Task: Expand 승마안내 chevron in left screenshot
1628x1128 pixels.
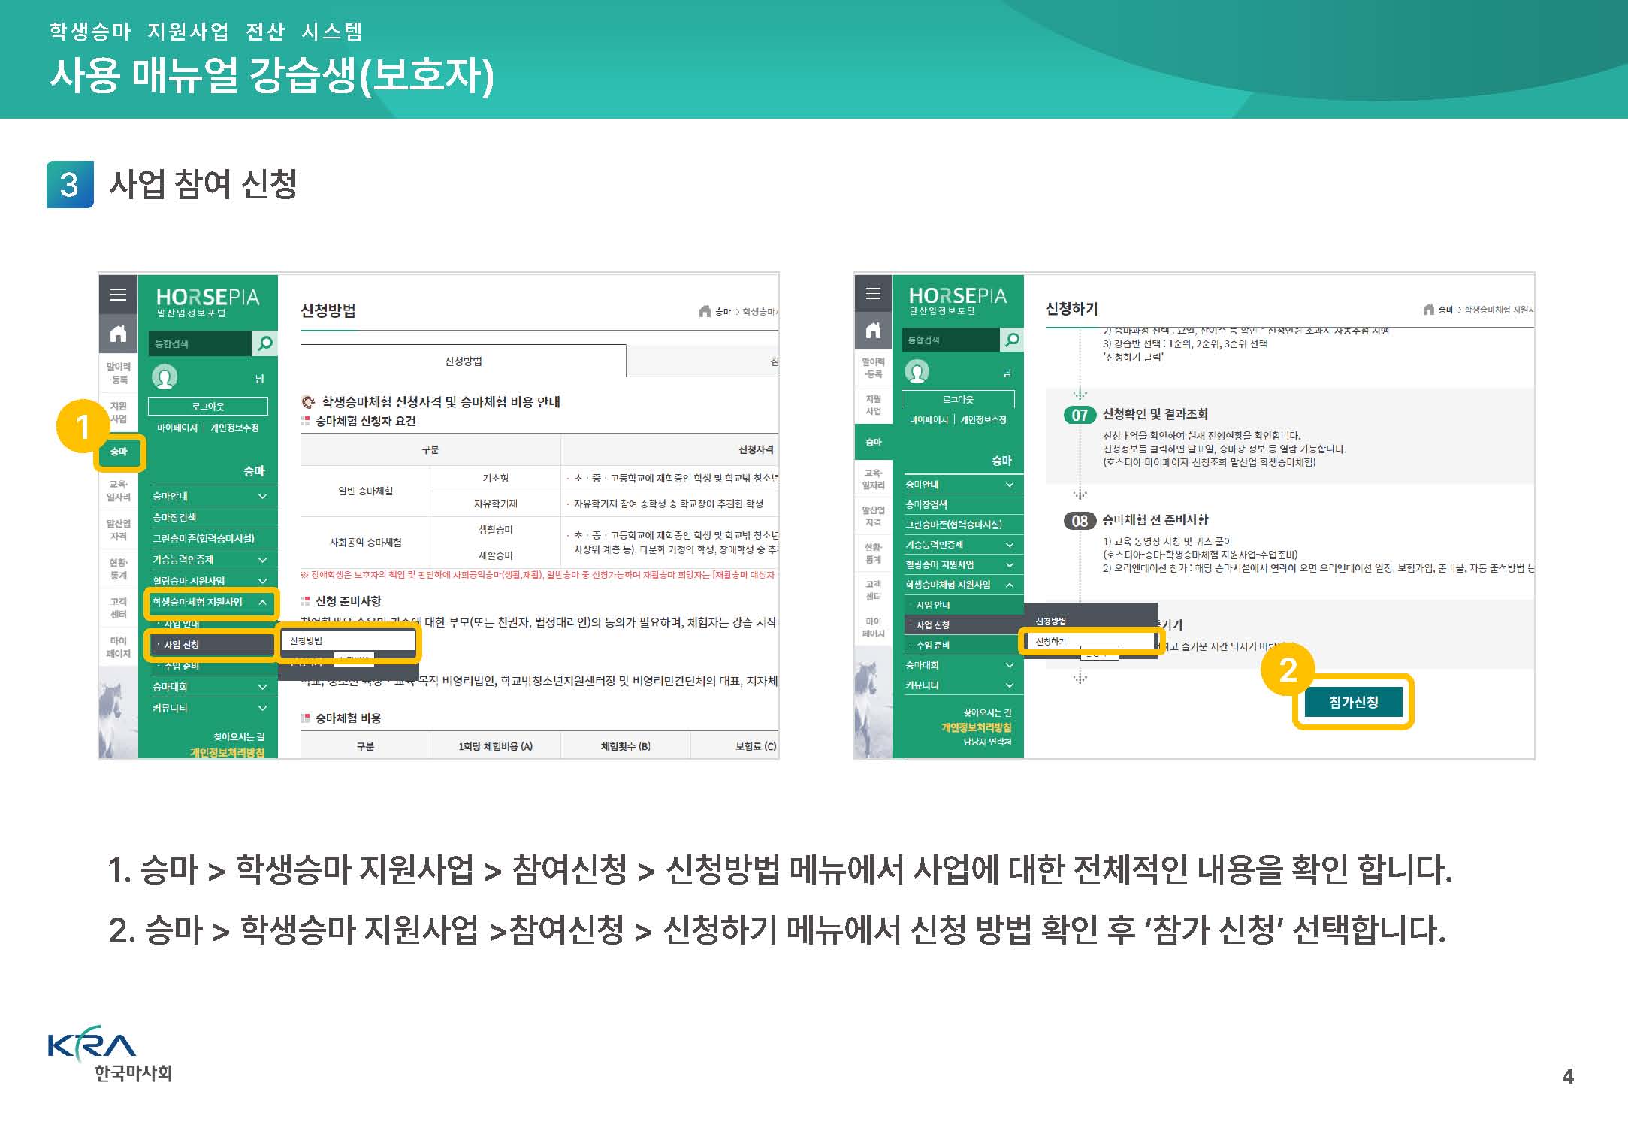Action: (x=262, y=497)
